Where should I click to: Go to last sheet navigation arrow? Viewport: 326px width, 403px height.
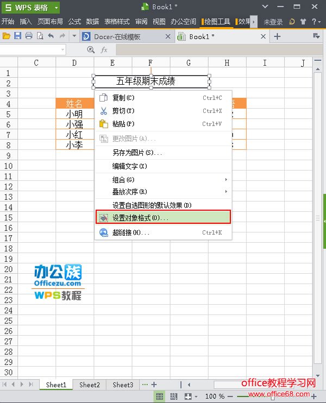coord(31,384)
